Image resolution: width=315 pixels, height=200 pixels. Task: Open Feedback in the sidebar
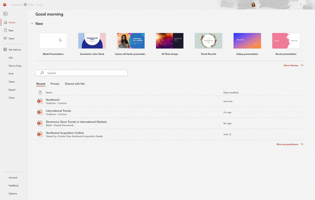14,185
